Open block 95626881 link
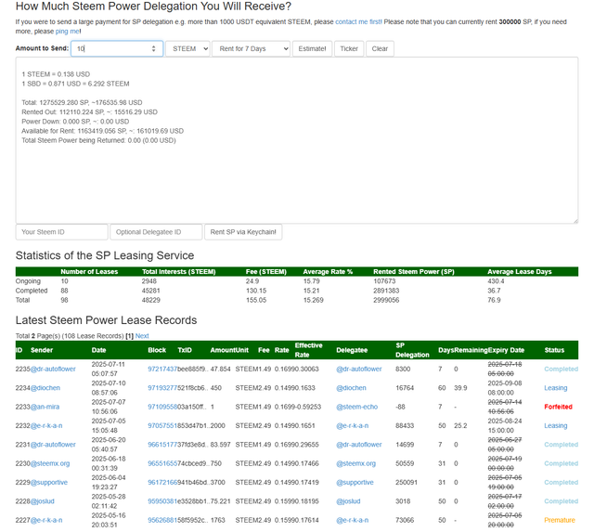 point(162,520)
